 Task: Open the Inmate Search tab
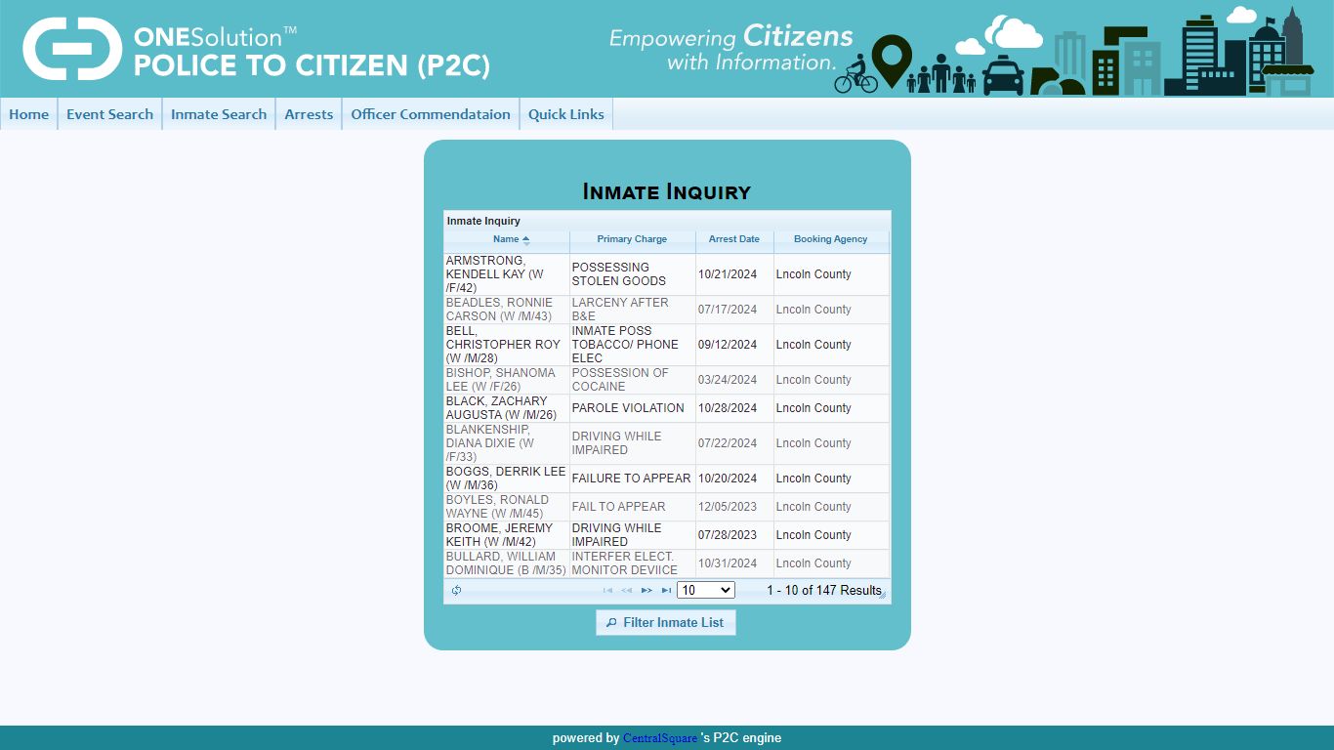[x=219, y=114]
